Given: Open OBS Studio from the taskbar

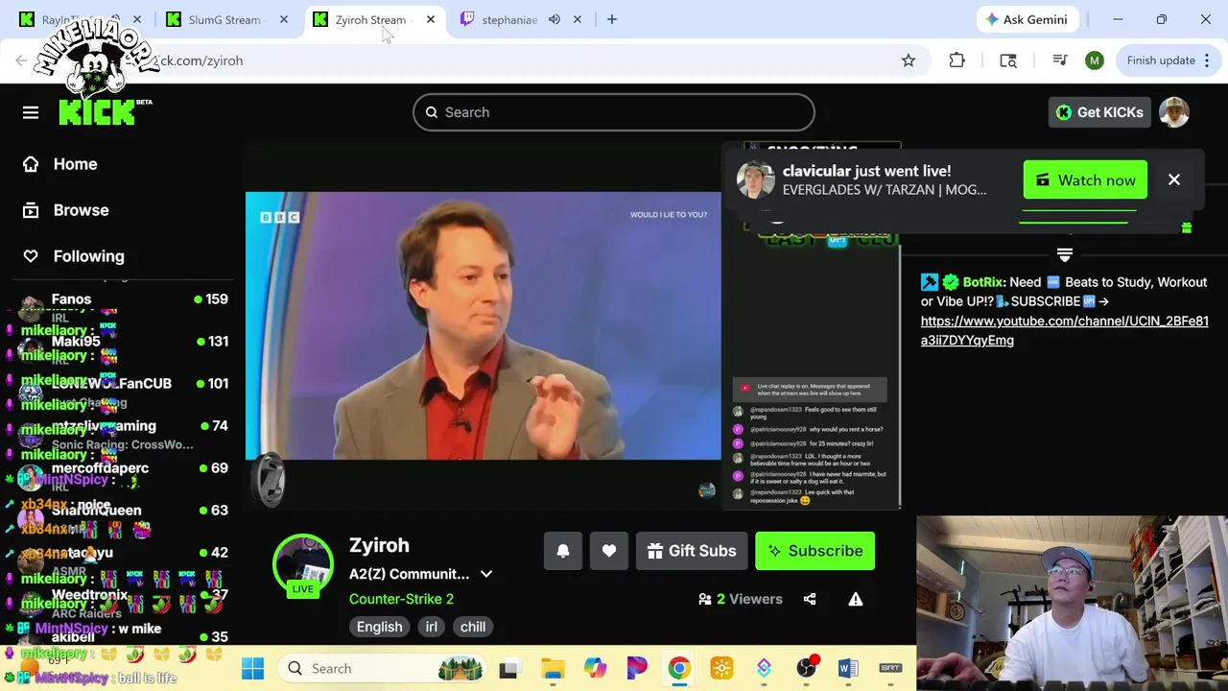Looking at the screenshot, I should click(x=806, y=668).
